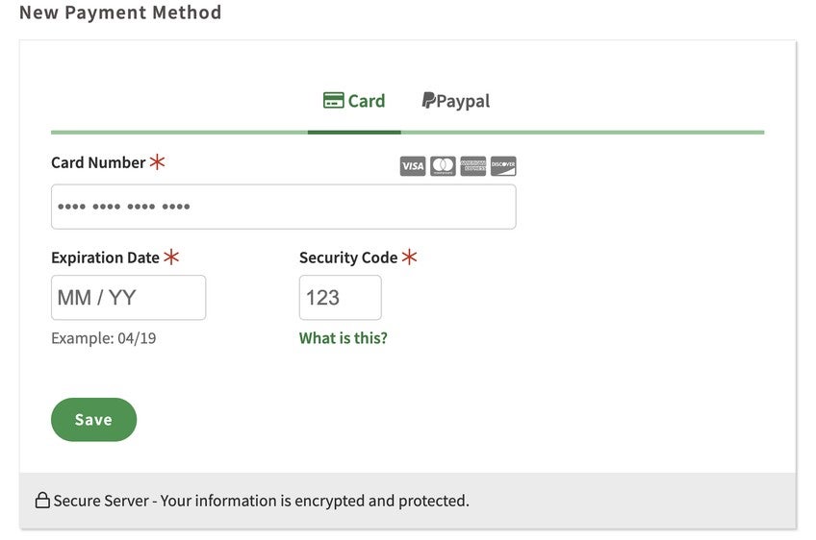Click the "Example: 04/19" hint text
This screenshot has width=816, height=540.
click(x=103, y=338)
